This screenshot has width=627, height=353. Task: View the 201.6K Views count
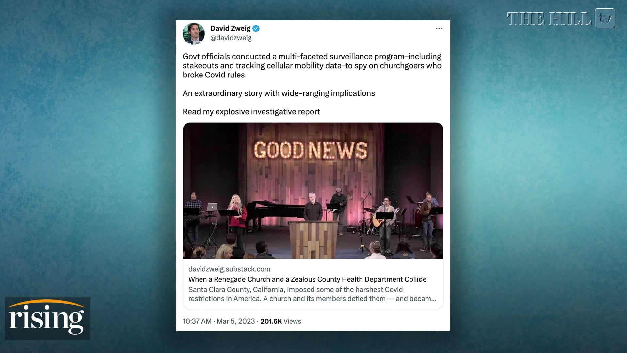[281, 321]
